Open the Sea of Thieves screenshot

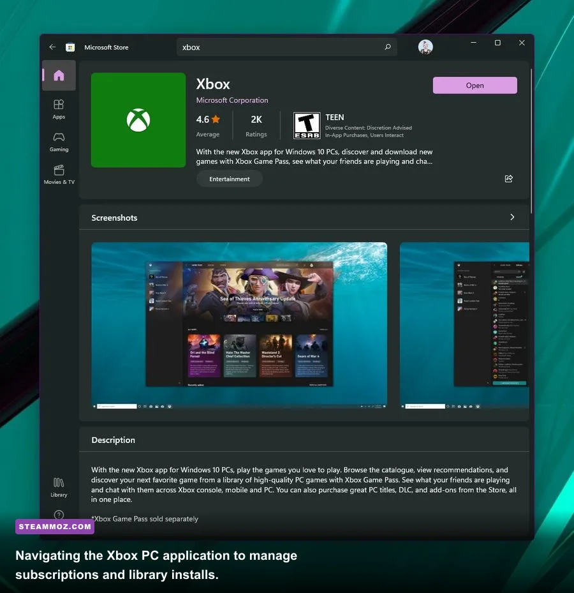239,326
